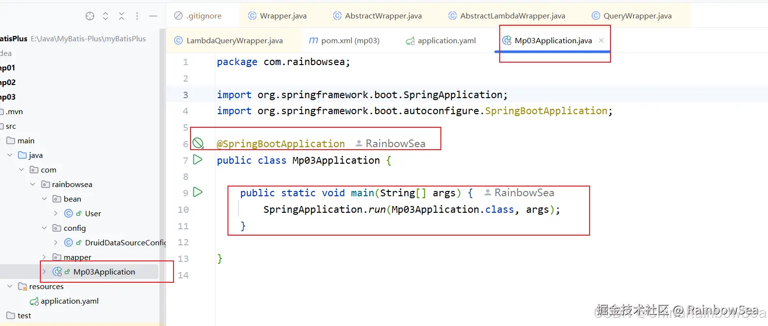Click the run gutter icon beside main method
This screenshot has width=768, height=326.
click(197, 192)
